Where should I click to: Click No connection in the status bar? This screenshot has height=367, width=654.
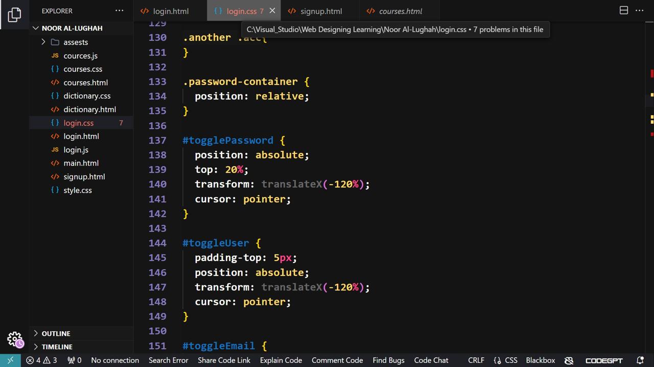(115, 360)
